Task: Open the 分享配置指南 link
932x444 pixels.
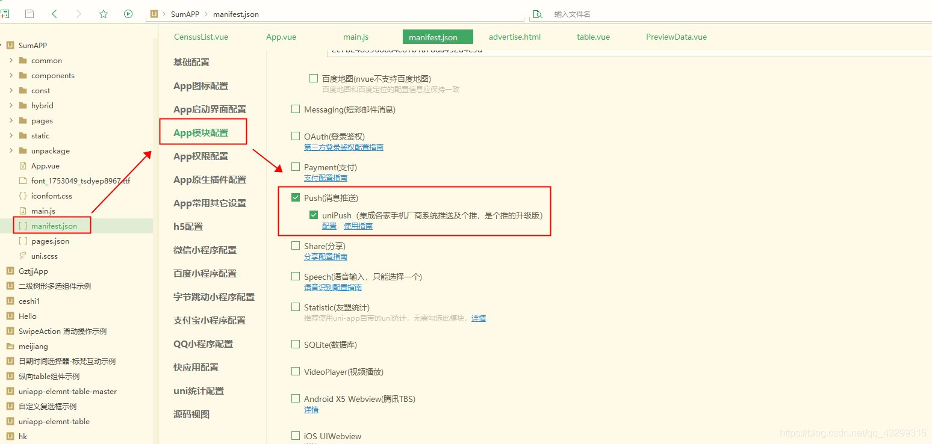Action: pos(326,257)
